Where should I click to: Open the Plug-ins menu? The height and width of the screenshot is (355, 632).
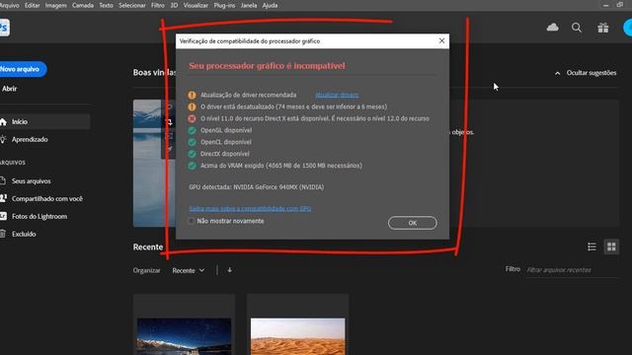tap(224, 5)
